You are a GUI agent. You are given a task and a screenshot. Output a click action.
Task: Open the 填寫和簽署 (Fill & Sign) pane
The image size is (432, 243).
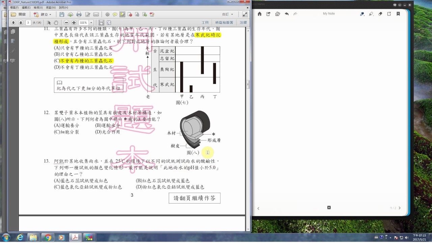[224, 23]
